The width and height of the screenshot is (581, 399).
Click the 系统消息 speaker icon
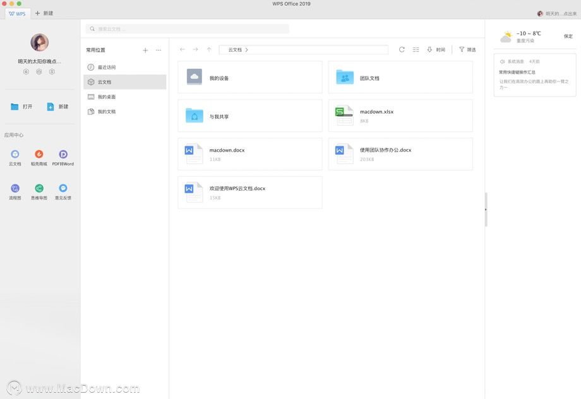coord(502,61)
